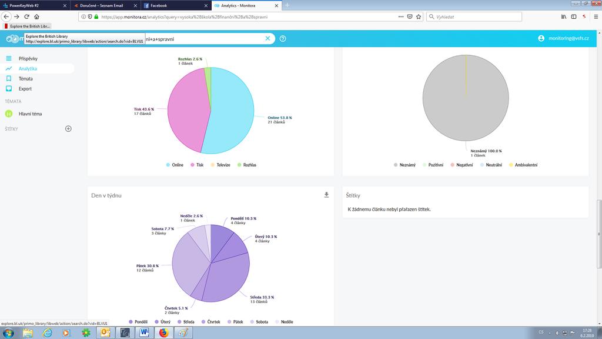Download the Den v týdnu chart
Screen dimensions: 602x339
coord(326,195)
